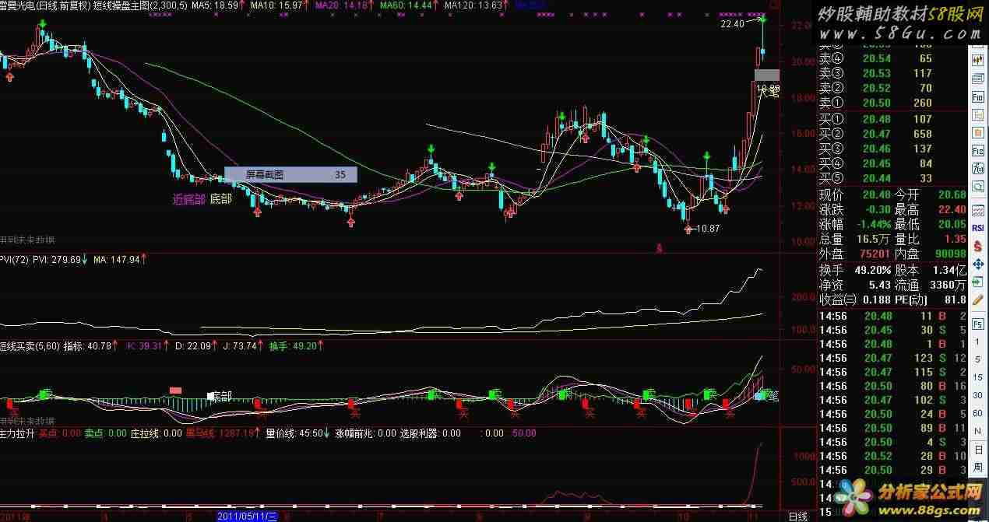989x522 pixels.
Task: Open the RSI indicator icon
Action: [x=977, y=227]
